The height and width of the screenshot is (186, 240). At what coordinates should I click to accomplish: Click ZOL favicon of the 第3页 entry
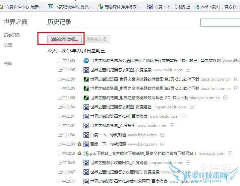pyautogui.click(x=86, y=79)
